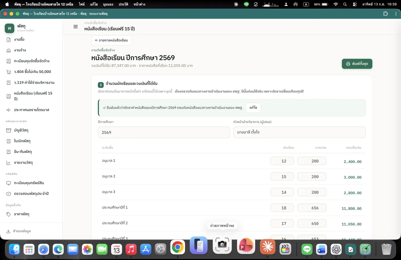This screenshot has height=260, width=401.
Task: Open ตรวจสอบพัสดุประจำปี shield item
Action: (31, 194)
